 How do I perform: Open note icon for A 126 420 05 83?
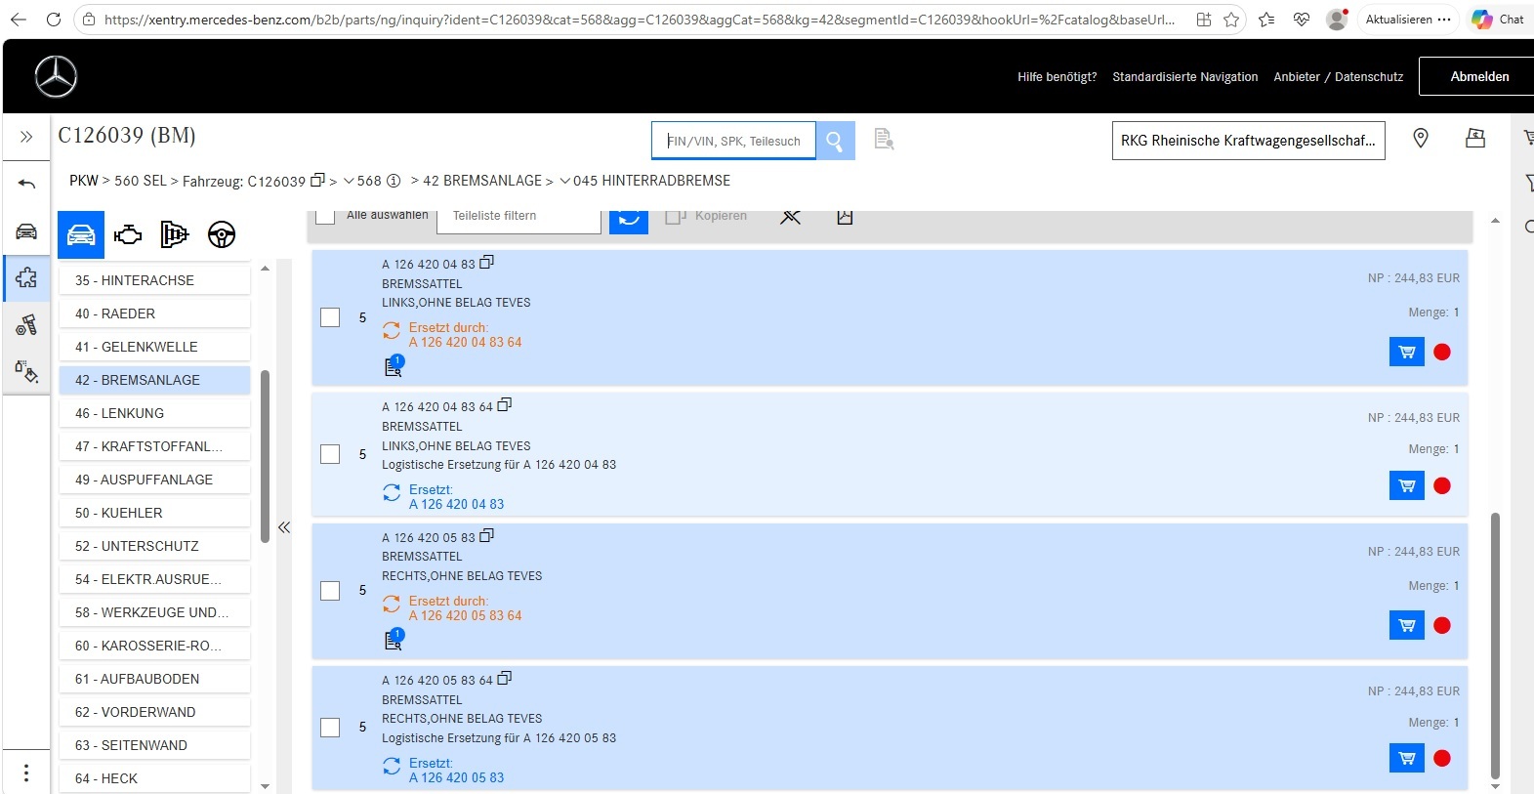coord(394,640)
